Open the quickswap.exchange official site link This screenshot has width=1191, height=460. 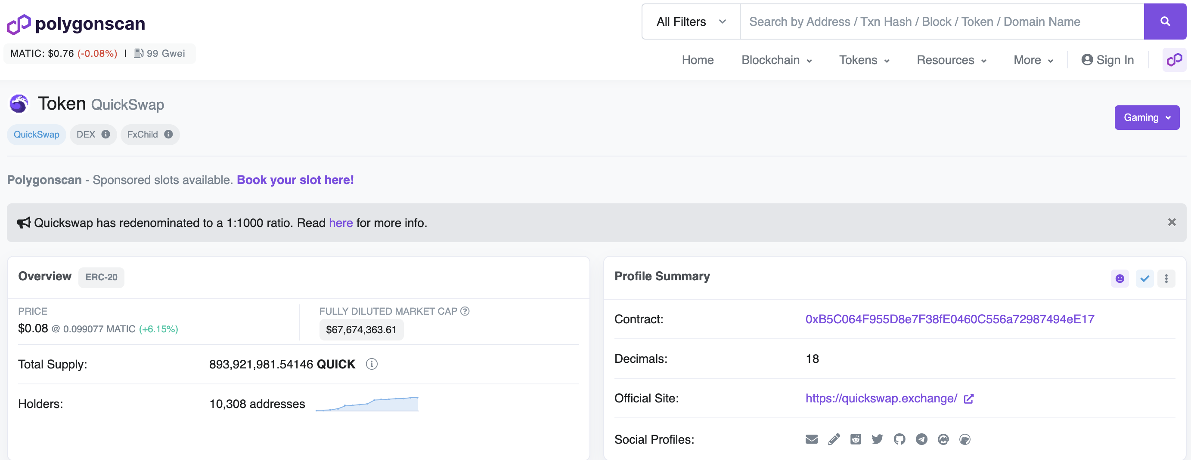881,399
